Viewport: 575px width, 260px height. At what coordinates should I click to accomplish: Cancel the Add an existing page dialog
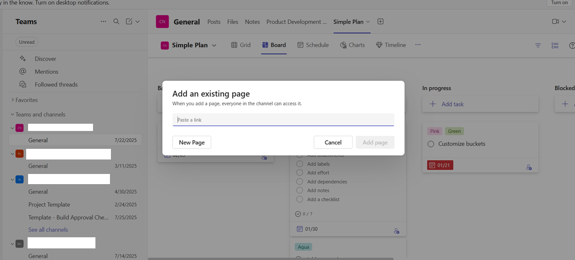point(333,142)
